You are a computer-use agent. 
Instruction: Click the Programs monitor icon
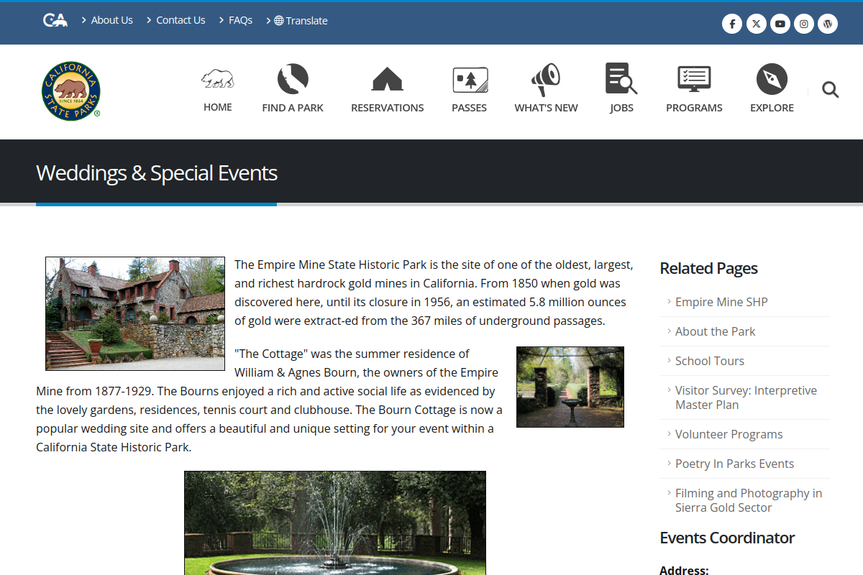tap(694, 78)
